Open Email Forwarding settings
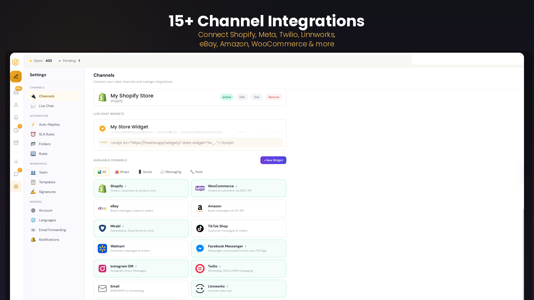 click(54, 230)
